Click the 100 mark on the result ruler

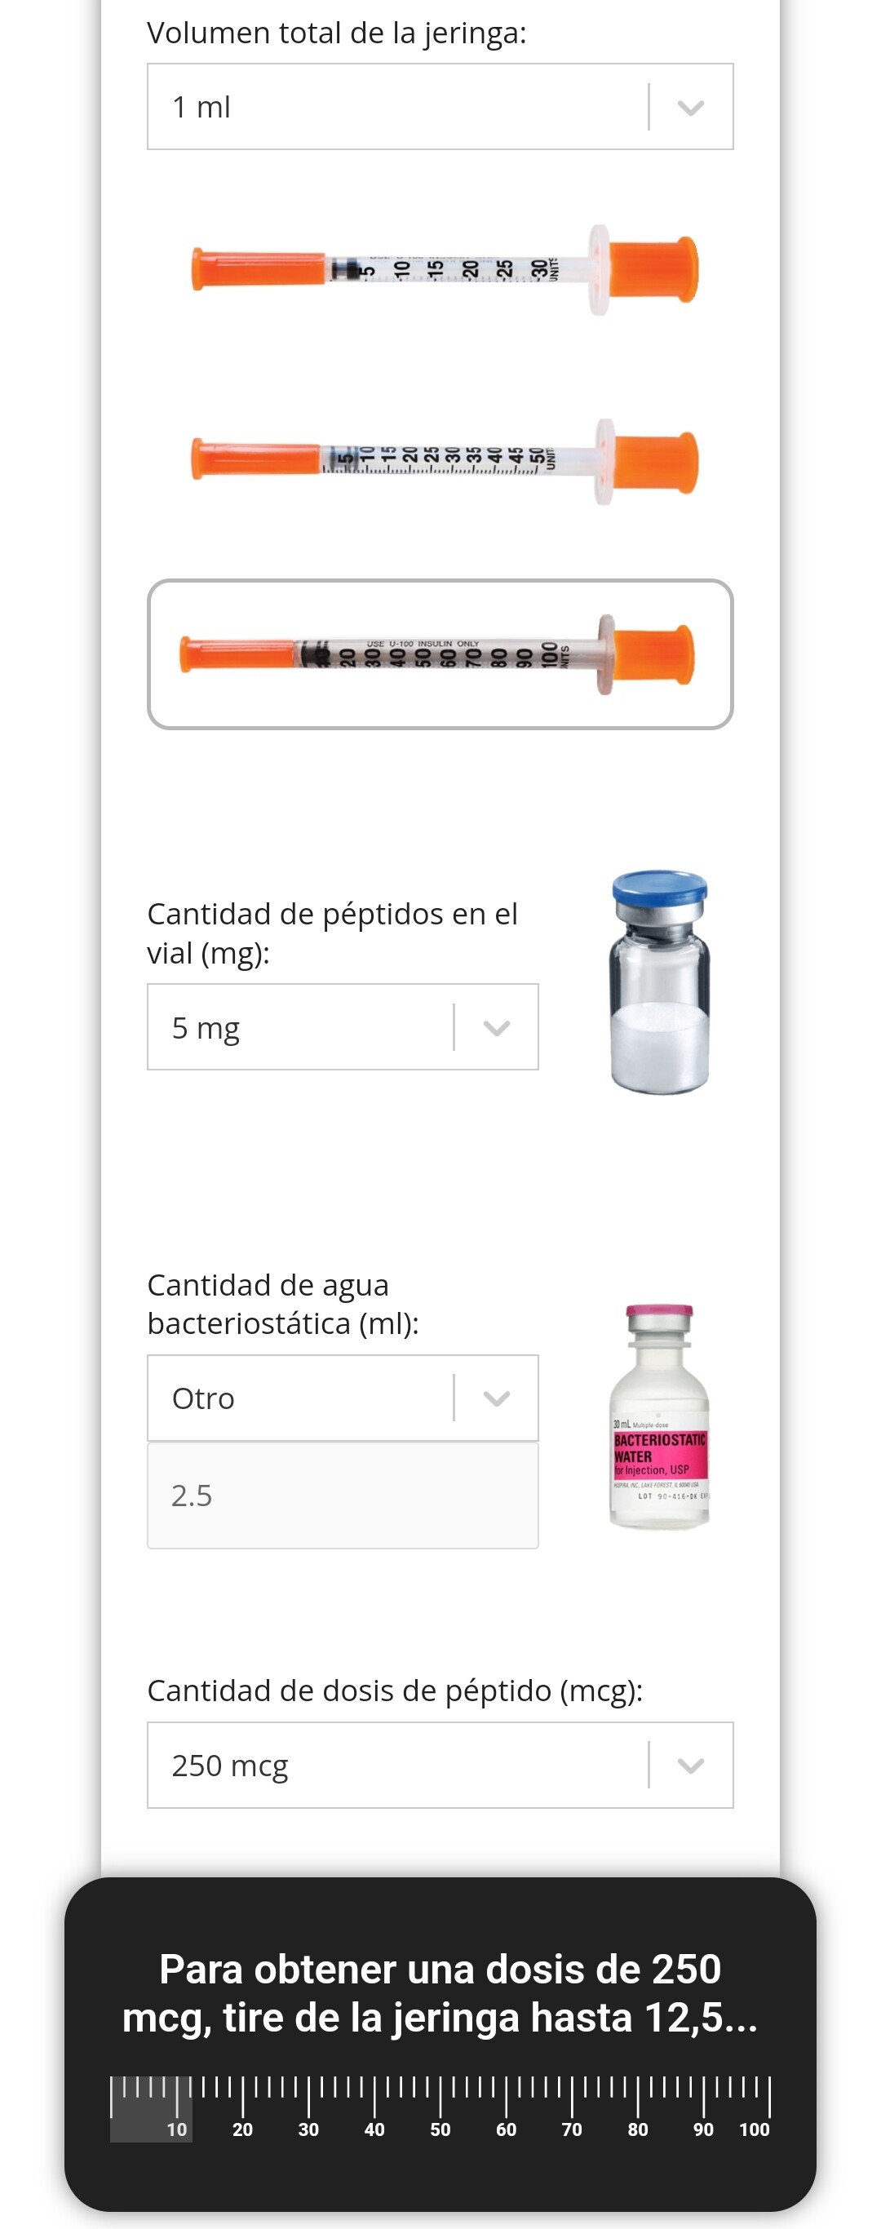pos(755,2129)
